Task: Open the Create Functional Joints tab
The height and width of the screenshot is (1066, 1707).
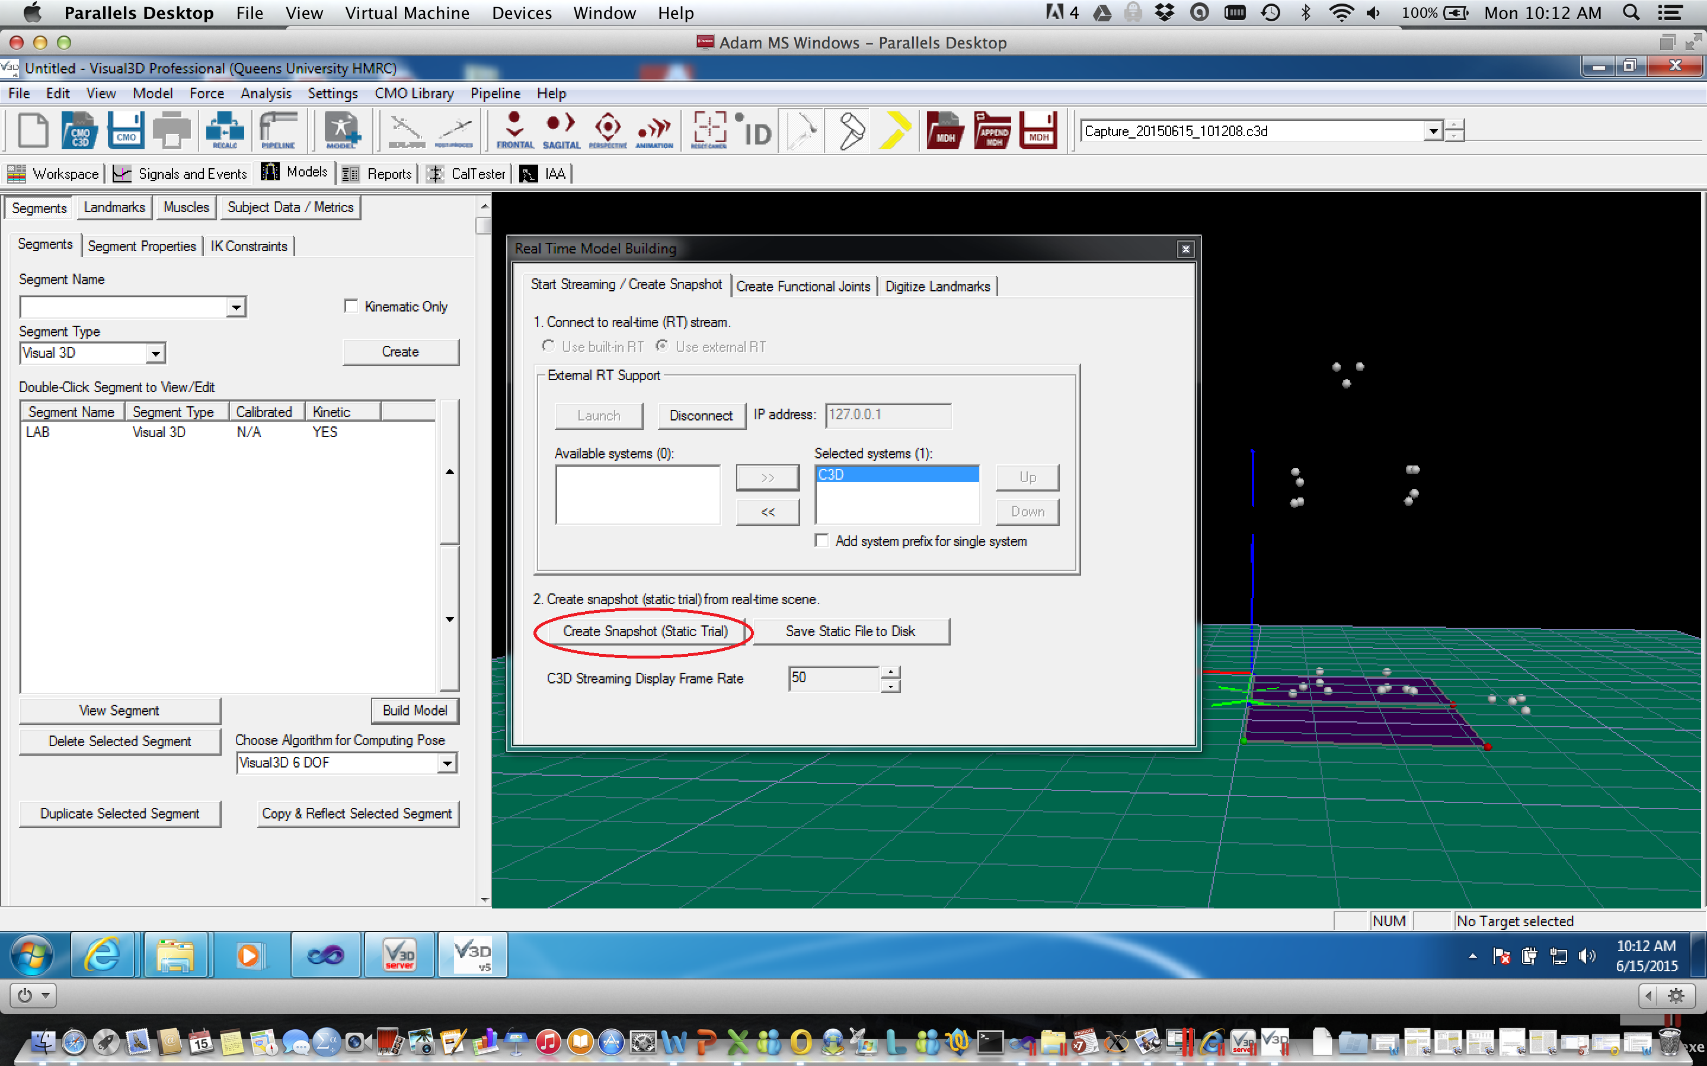Action: pyautogui.click(x=804, y=286)
